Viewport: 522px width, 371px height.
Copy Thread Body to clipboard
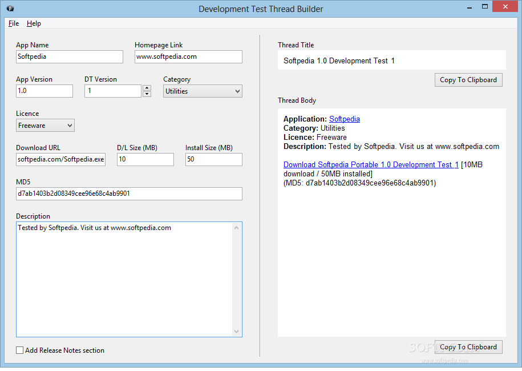[x=468, y=347]
